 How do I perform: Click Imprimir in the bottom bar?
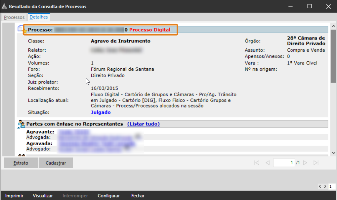[x=14, y=196]
